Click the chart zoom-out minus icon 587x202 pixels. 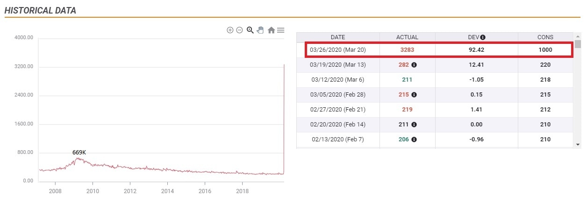tap(239, 30)
